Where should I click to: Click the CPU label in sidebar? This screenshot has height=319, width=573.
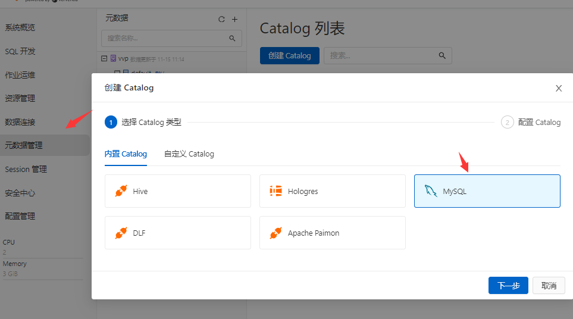click(x=9, y=242)
